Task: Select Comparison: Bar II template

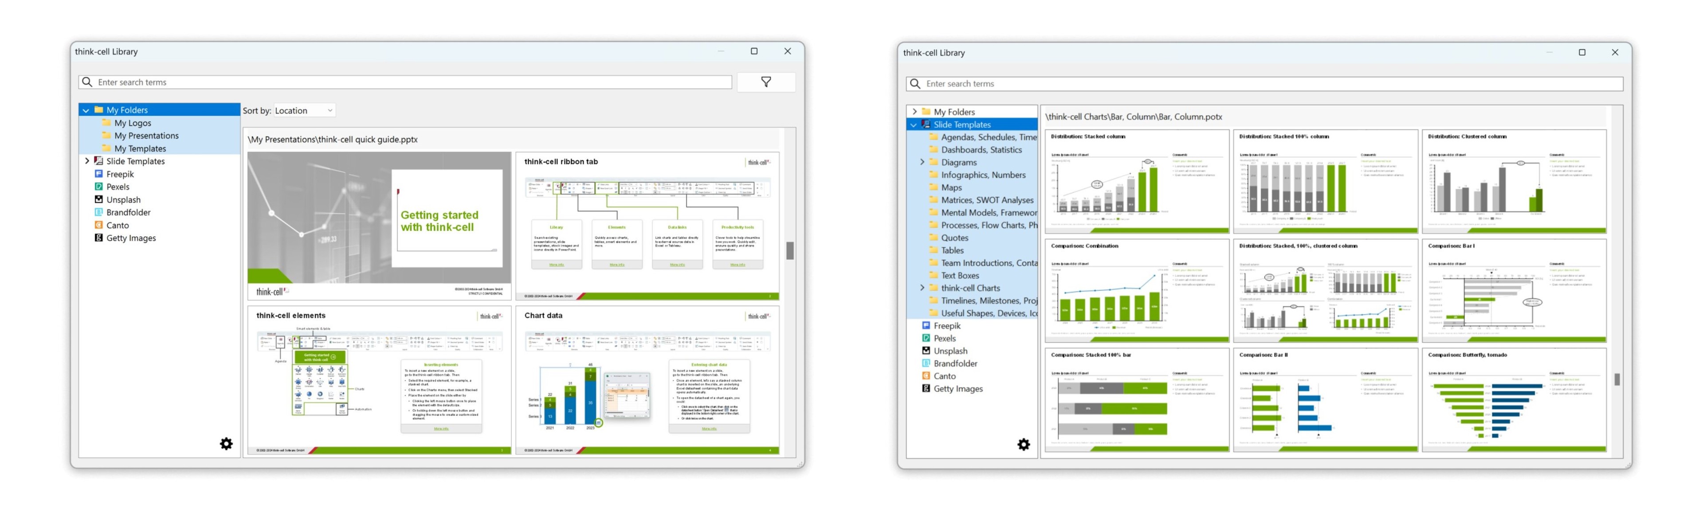Action: pos(1325,399)
